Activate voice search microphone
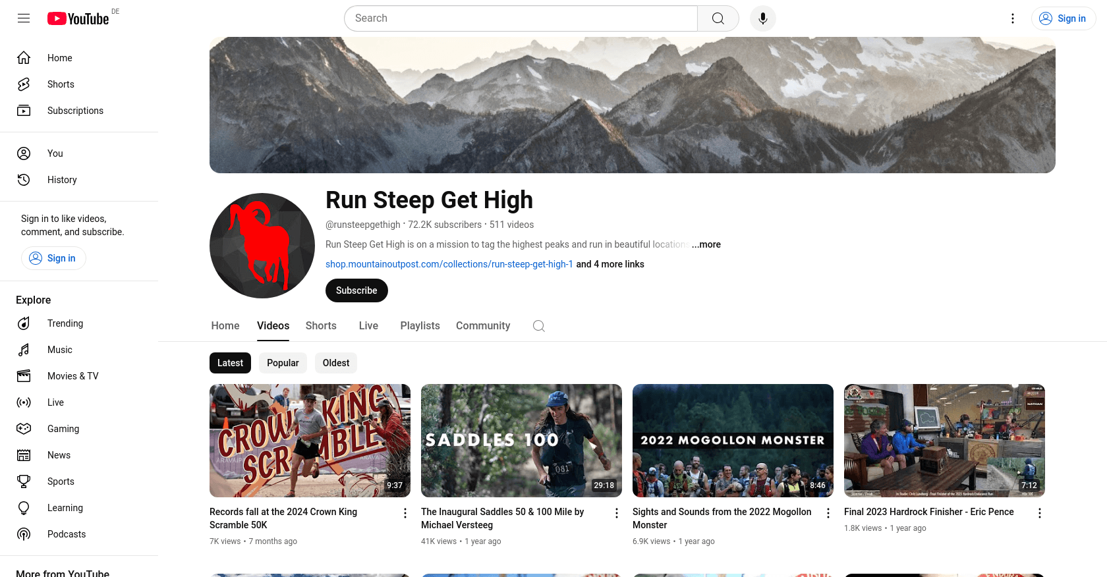Screen dimensions: 1107x577 pos(762,18)
